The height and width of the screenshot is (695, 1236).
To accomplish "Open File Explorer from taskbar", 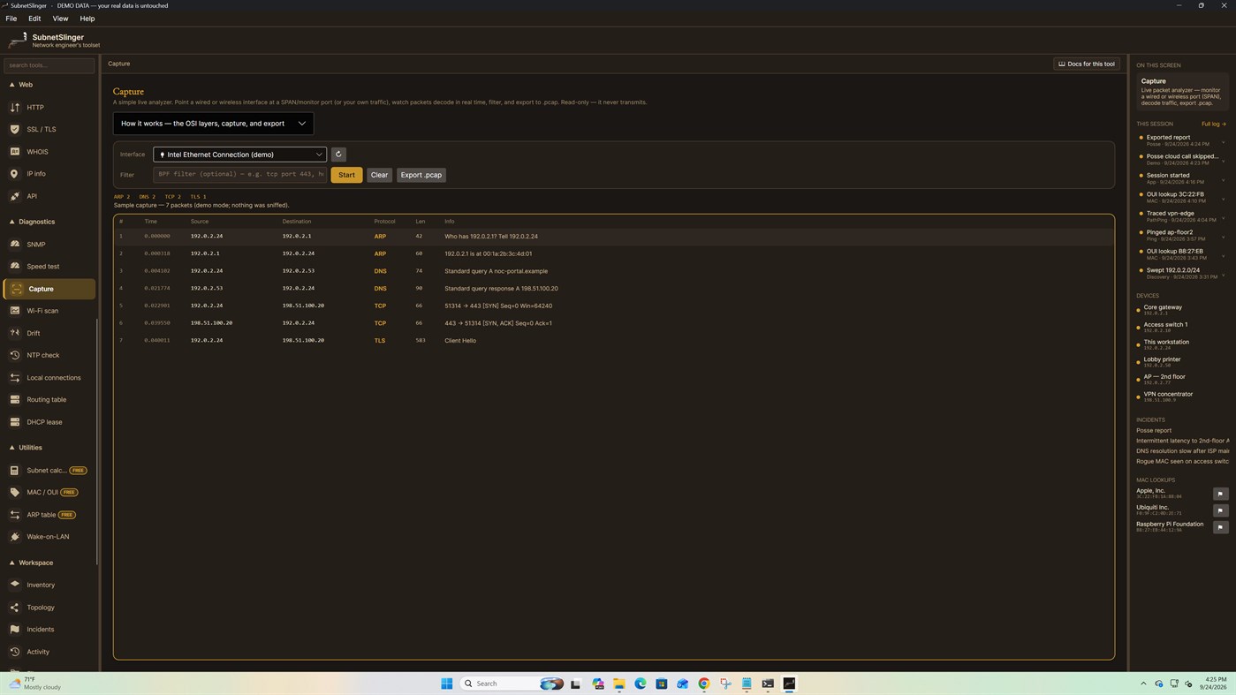I will [619, 684].
